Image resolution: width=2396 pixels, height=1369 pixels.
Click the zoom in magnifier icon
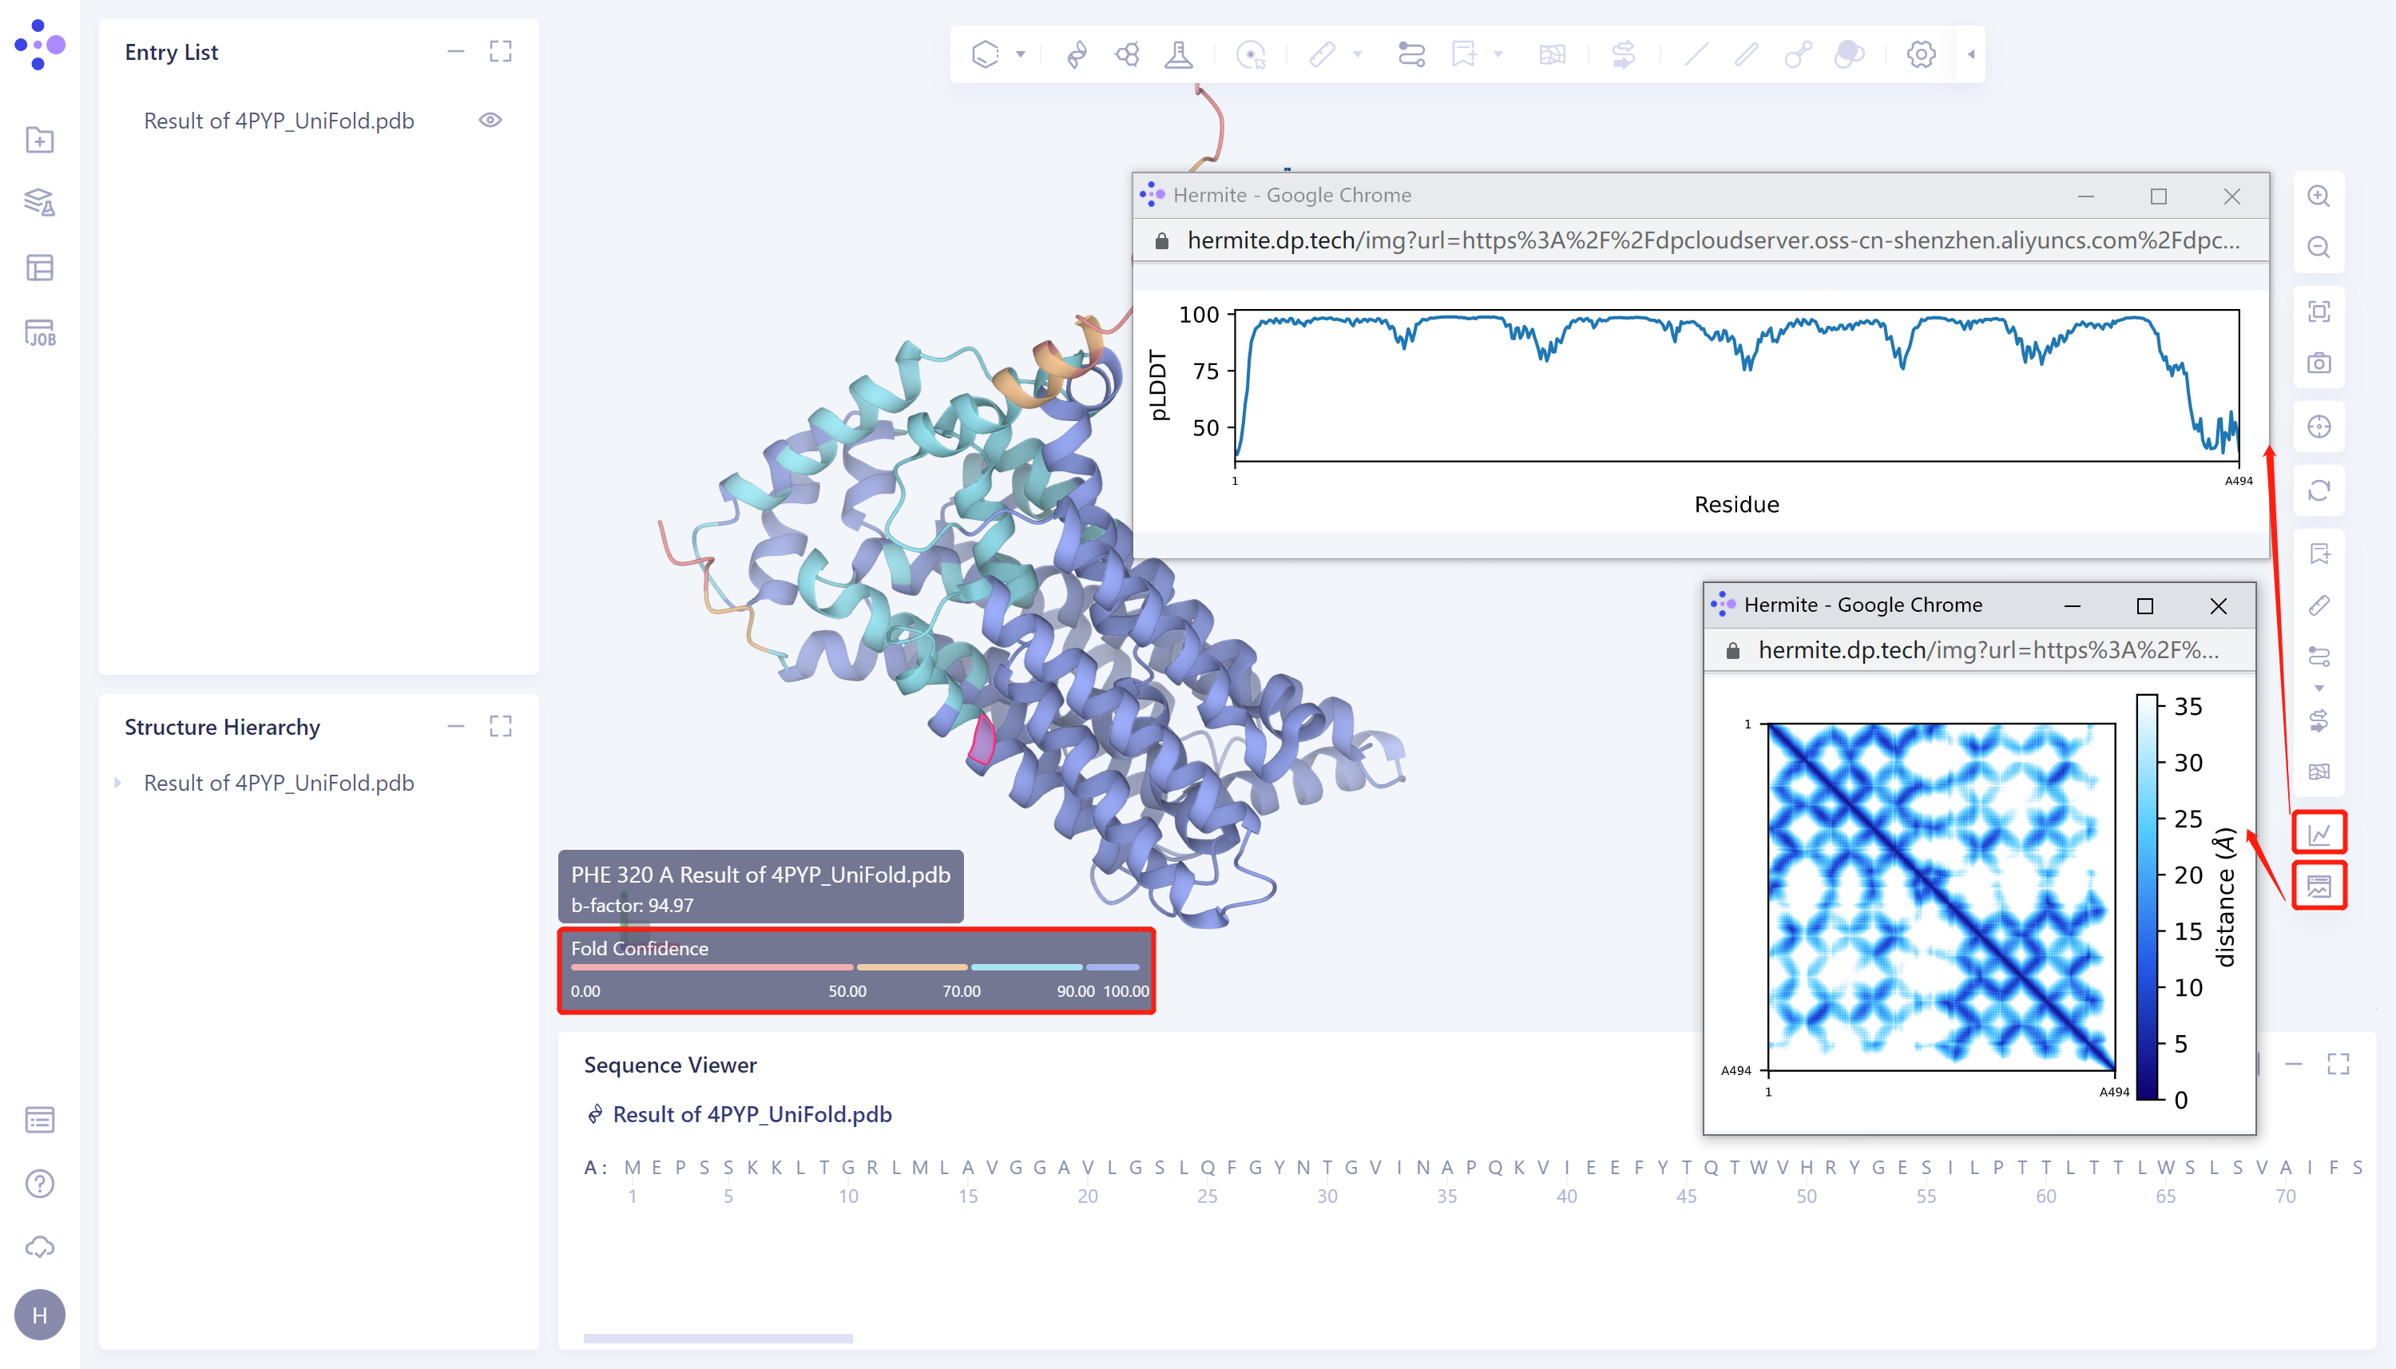point(2318,196)
